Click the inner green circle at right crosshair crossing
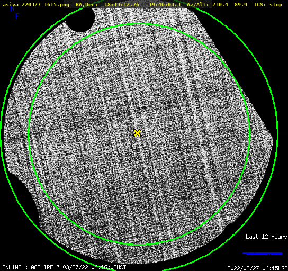 point(250,134)
